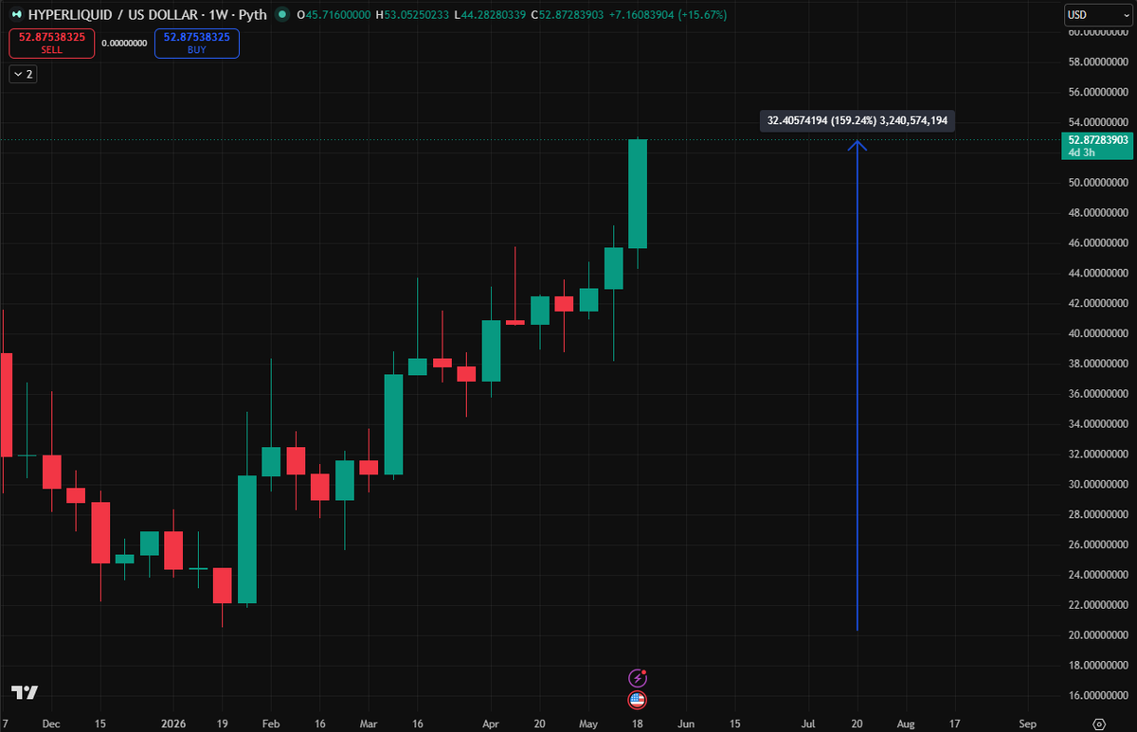Click the Jul label on time axis
This screenshot has height=732, width=1137.
[x=810, y=723]
